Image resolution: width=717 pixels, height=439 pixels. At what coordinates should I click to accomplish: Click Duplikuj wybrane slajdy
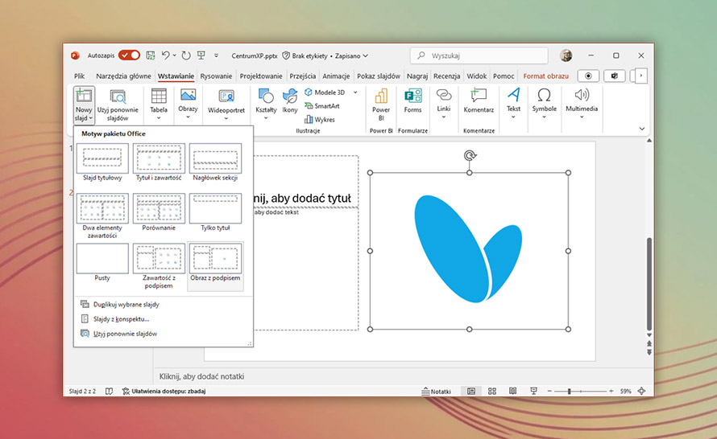(x=120, y=305)
